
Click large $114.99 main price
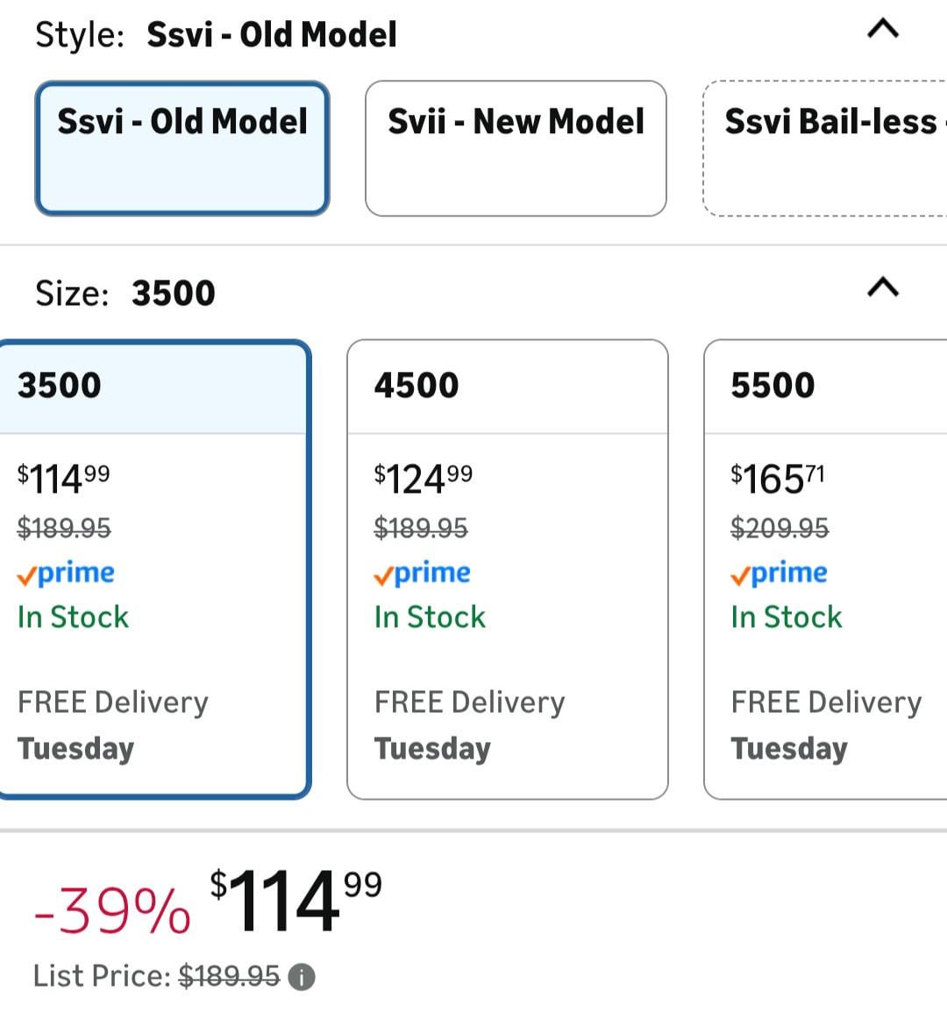pos(295,902)
